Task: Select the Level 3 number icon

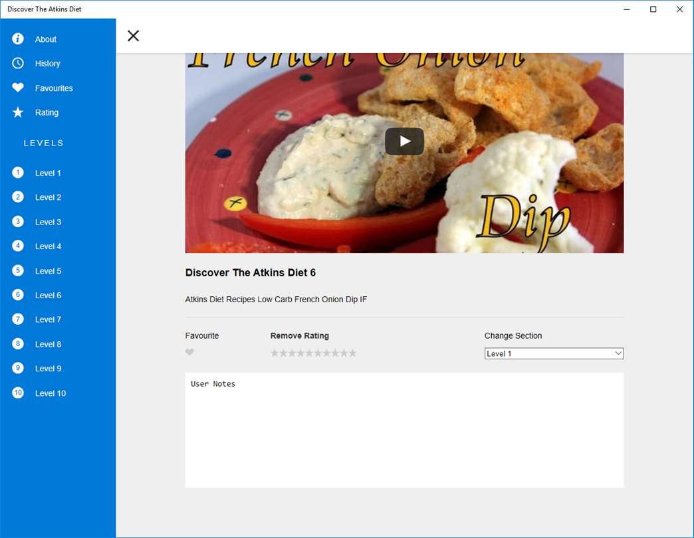Action: coord(18,221)
